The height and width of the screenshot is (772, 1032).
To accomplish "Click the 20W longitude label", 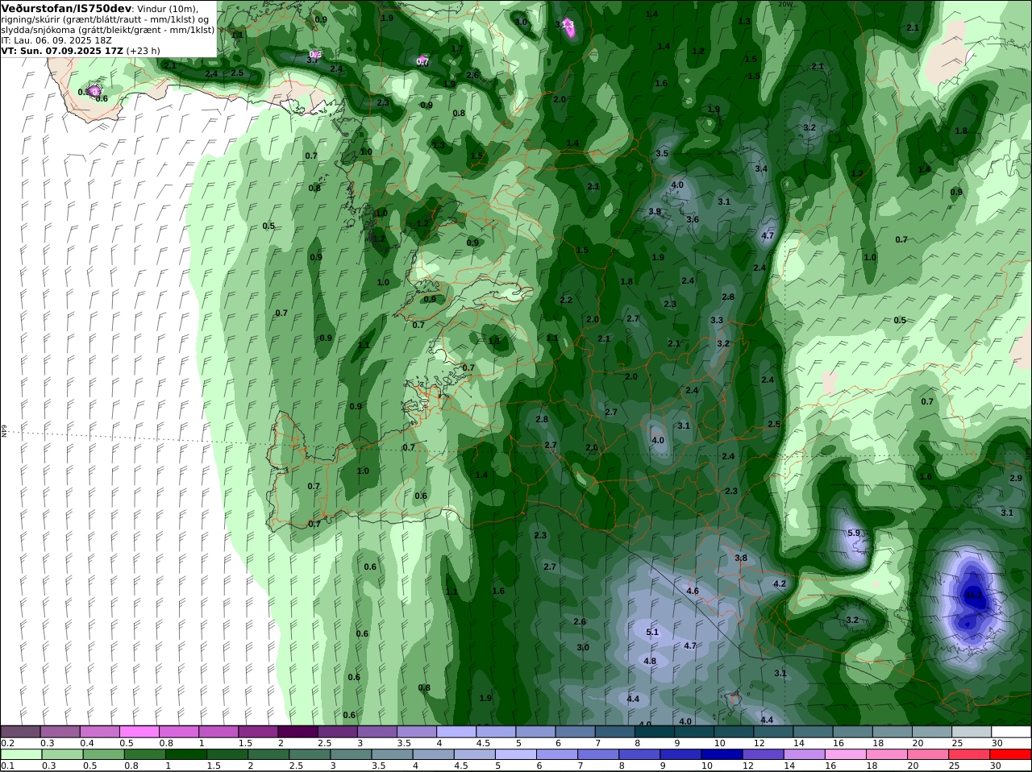I will point(785,4).
